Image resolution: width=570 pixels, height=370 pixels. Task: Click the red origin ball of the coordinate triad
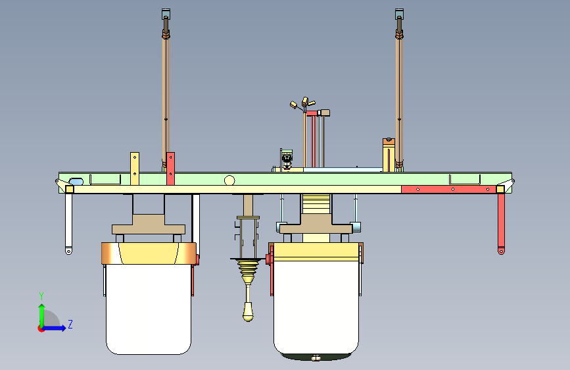(x=41, y=329)
